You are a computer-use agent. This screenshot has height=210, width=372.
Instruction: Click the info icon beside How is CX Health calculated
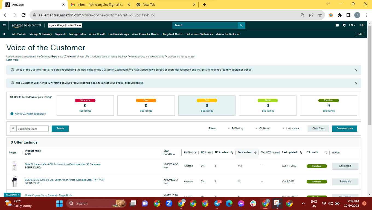tap(12, 114)
